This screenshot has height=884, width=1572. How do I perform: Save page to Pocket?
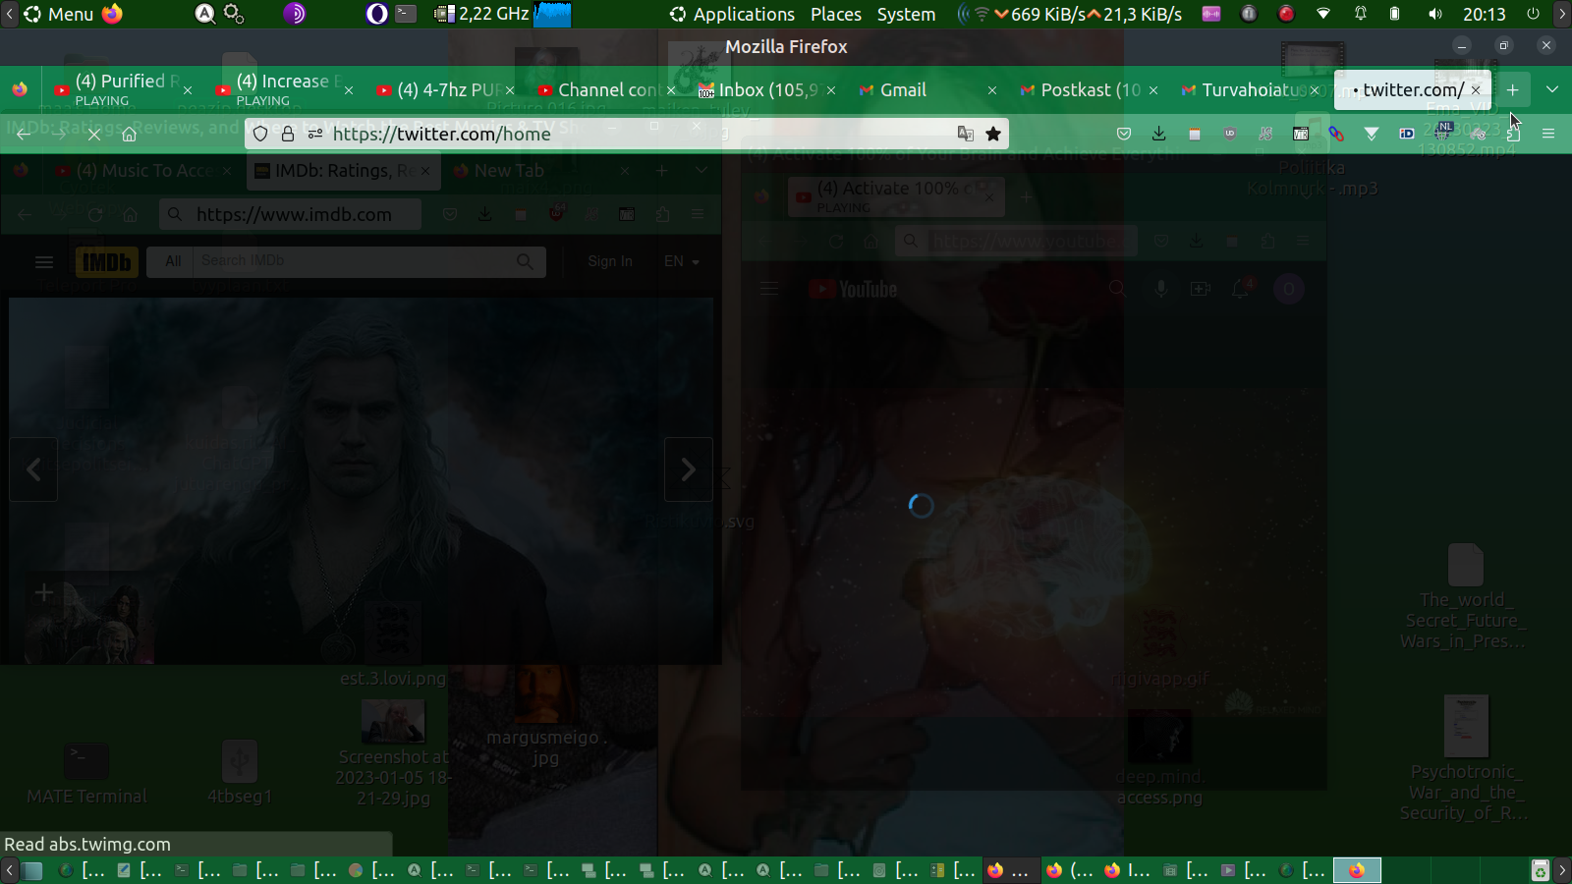pyautogui.click(x=1124, y=134)
